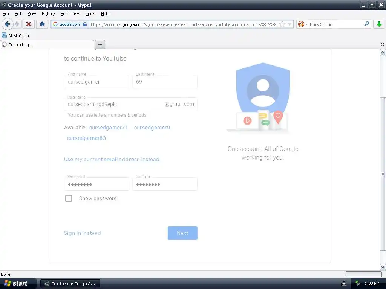386x289 pixels.
Task: Open the Windows start button
Action: [18, 283]
